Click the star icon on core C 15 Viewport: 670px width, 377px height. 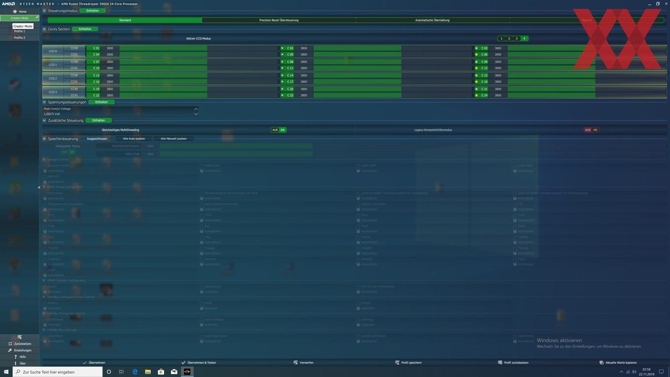tap(476, 75)
